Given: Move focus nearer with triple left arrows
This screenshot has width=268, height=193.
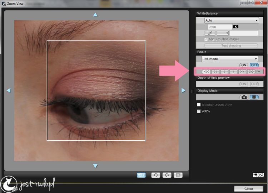Looking at the screenshot, I should (206, 72).
